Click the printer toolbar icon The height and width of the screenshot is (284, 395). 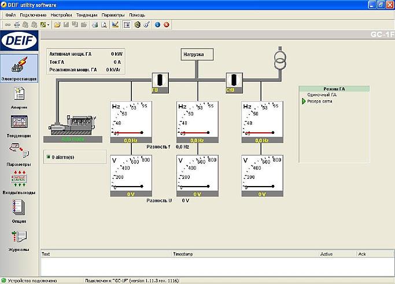coord(95,25)
